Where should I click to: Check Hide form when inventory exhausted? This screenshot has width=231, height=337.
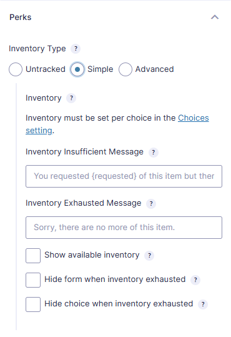coord(33,280)
